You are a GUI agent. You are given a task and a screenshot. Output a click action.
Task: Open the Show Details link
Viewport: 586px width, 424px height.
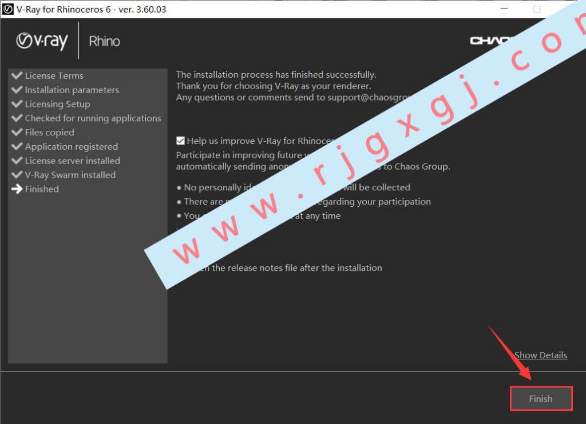tap(540, 355)
